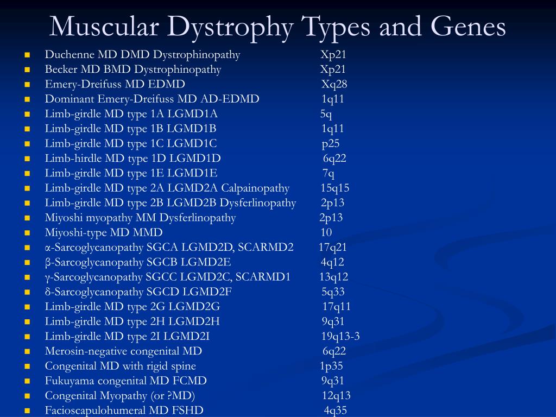Select 'Miyoshi-type MD MMD' text

coord(104,232)
